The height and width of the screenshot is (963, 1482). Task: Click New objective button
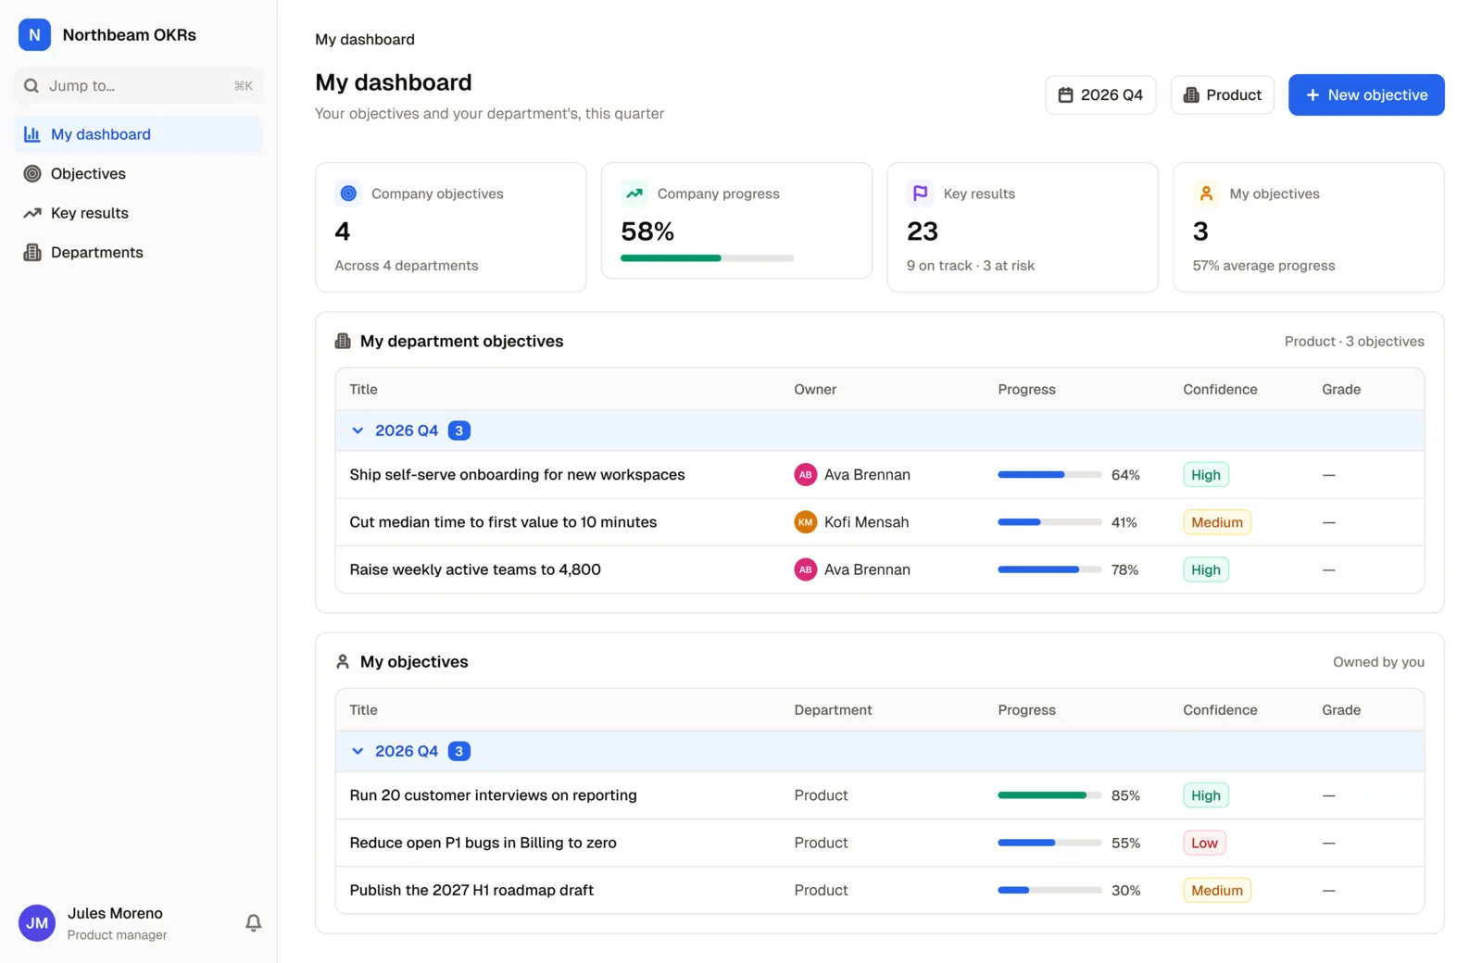1366,95
